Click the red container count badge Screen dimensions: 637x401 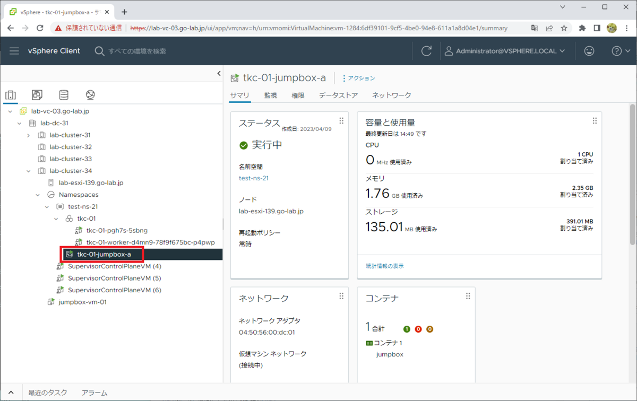click(x=418, y=329)
